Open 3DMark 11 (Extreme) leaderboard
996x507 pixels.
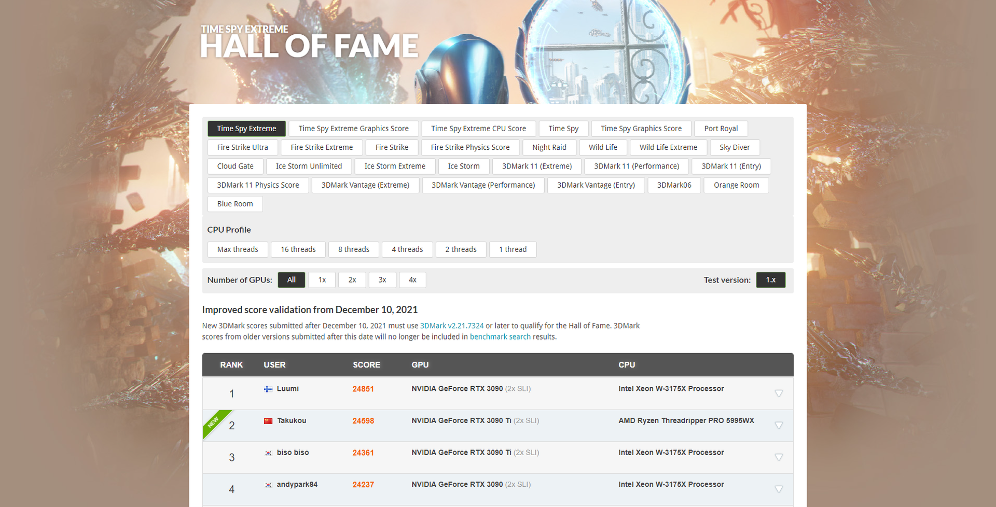(537, 166)
